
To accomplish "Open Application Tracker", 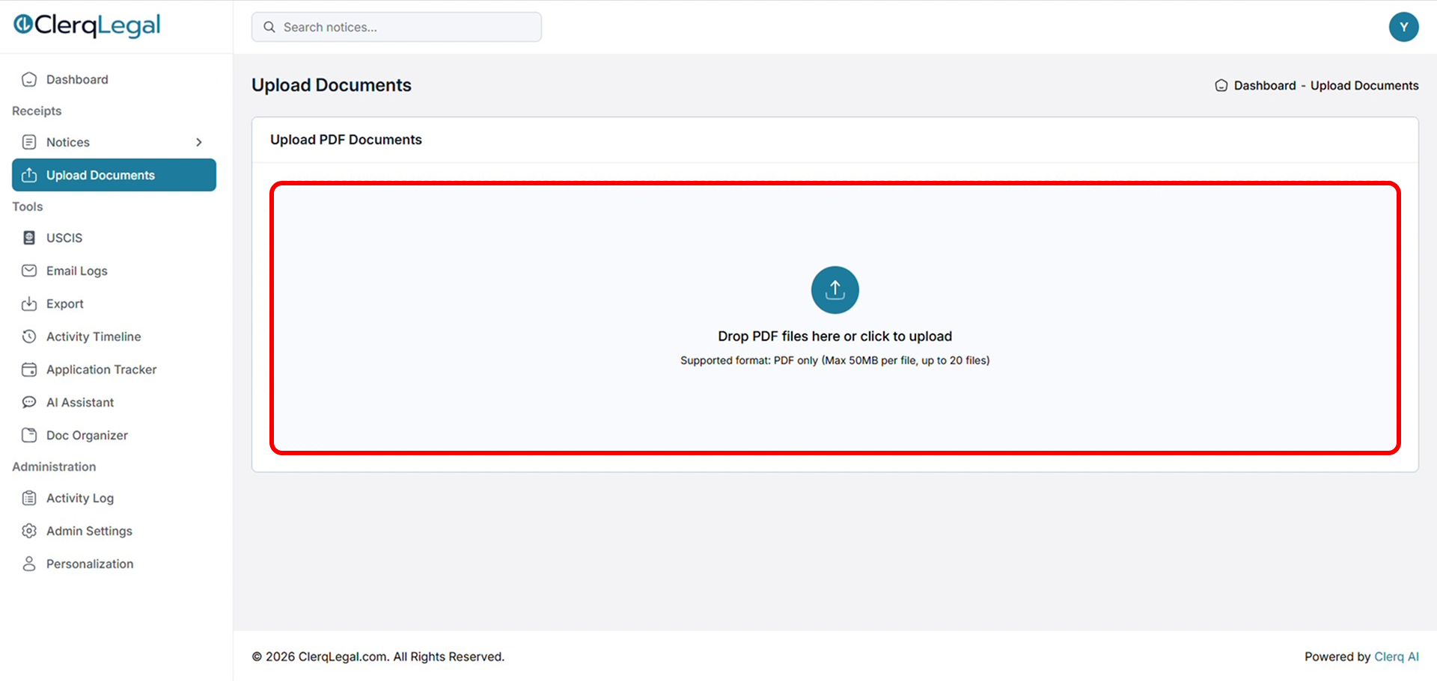I will [x=114, y=369].
